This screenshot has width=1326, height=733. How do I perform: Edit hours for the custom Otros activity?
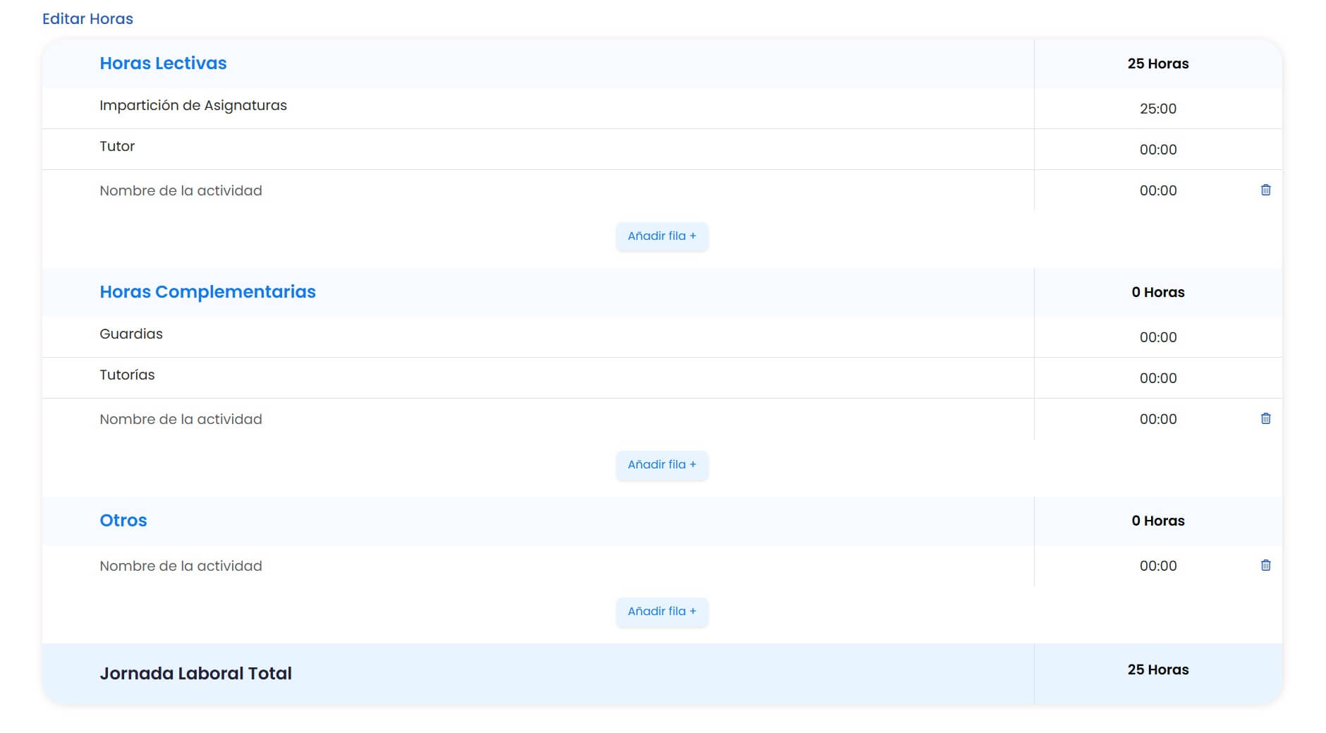[1158, 566]
